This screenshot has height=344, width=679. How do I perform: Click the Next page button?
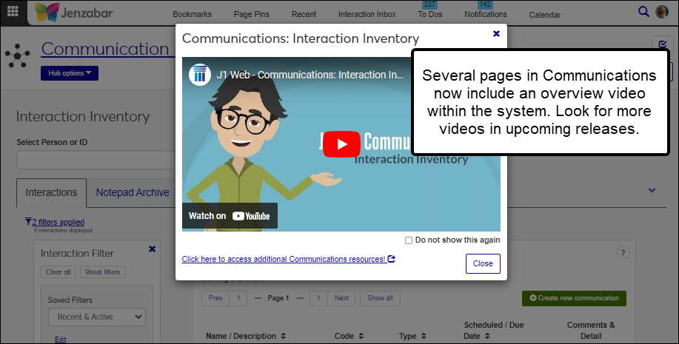point(341,298)
